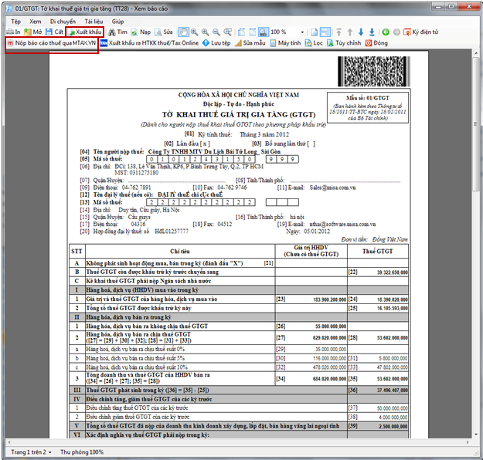
Task: Open the Di chuyển menu
Action: tap(63, 22)
